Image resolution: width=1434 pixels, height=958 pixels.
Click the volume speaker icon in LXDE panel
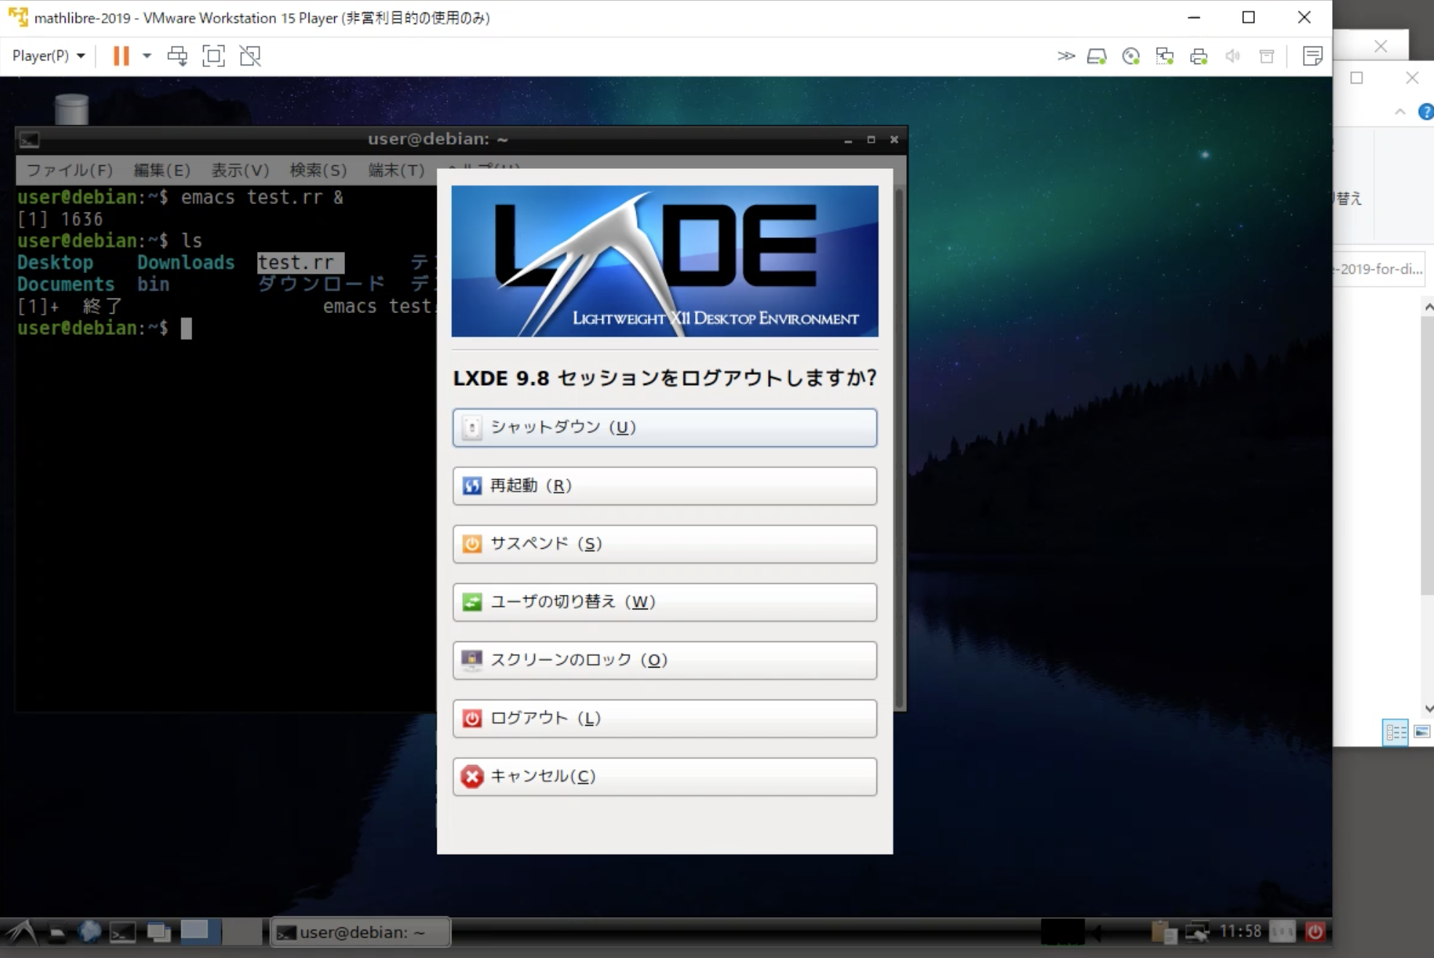click(x=1098, y=932)
